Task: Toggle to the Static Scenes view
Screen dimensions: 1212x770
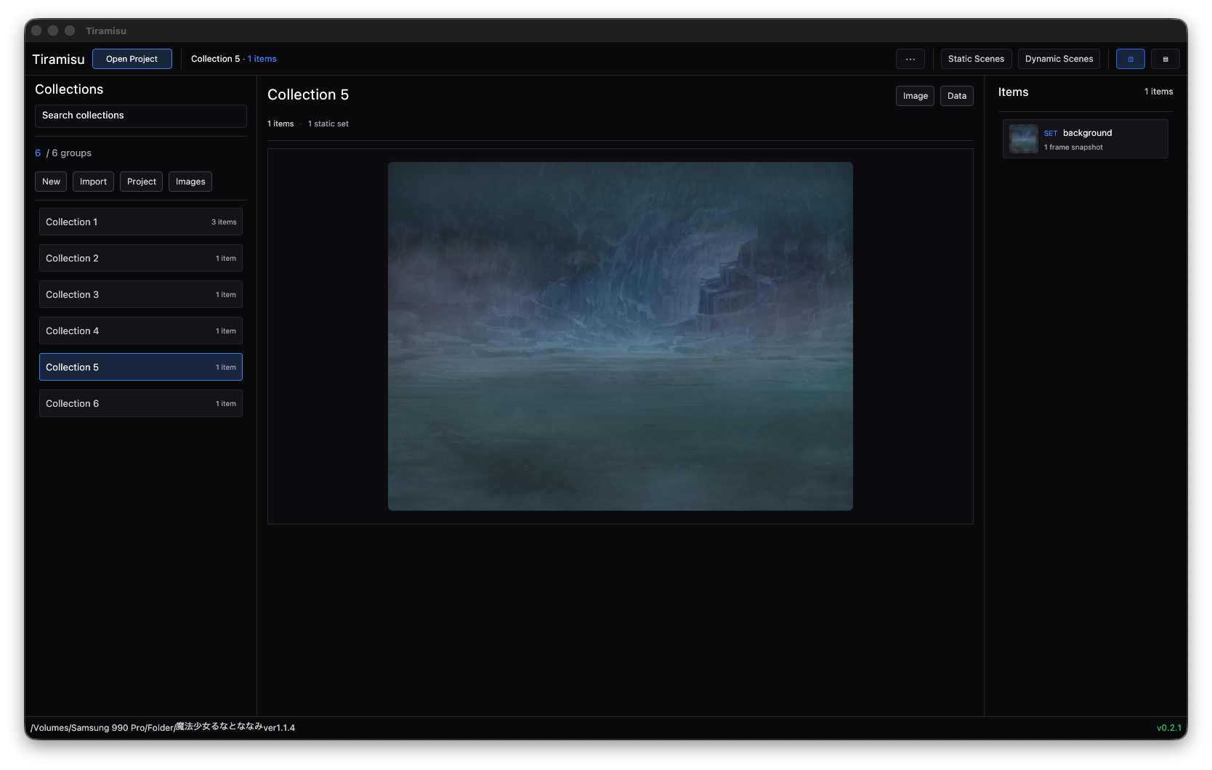Action: point(976,59)
